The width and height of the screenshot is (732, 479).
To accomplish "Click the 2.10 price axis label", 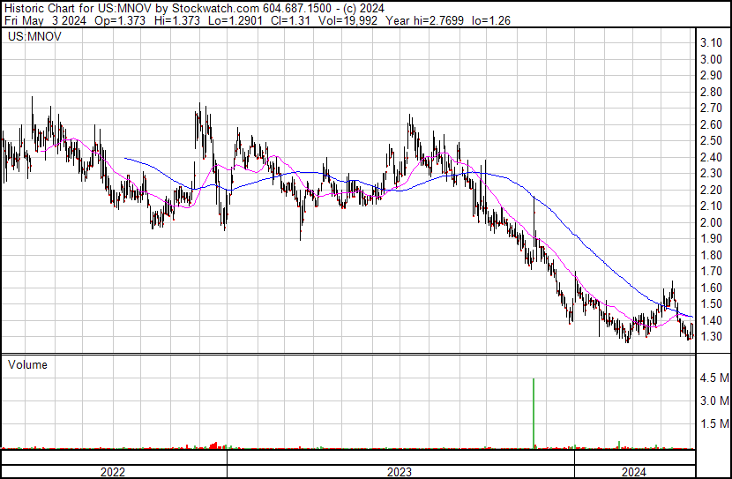I will [711, 206].
